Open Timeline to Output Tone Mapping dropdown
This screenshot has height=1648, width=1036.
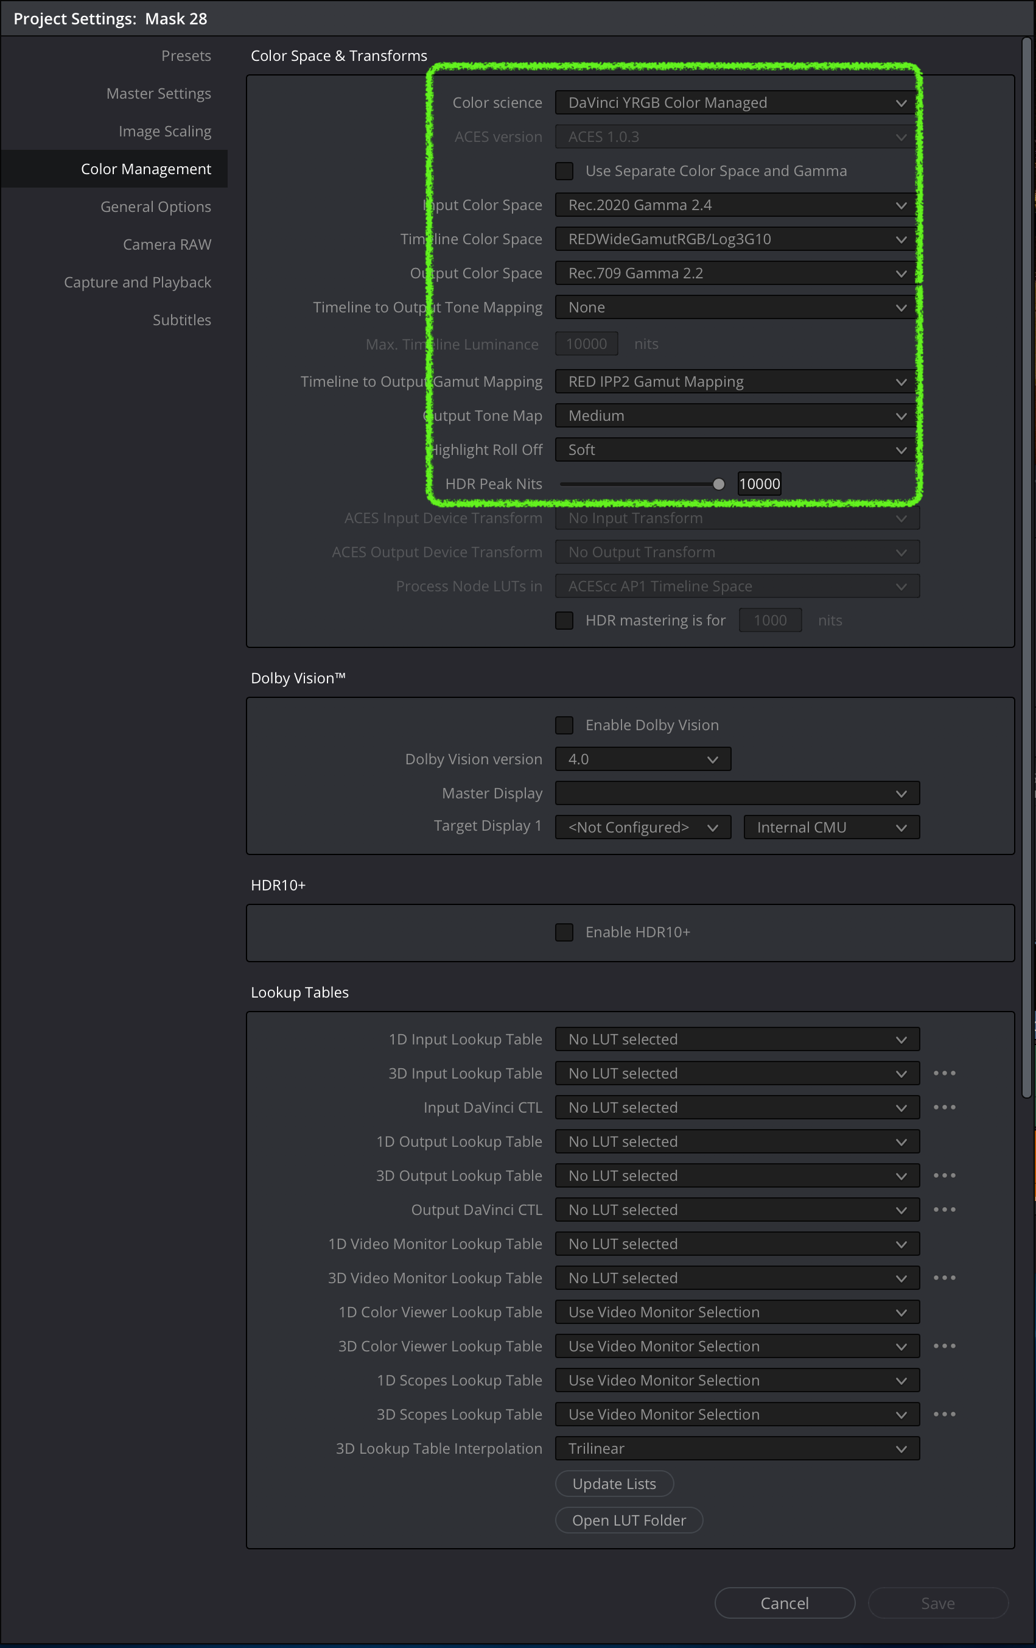pyautogui.click(x=737, y=308)
